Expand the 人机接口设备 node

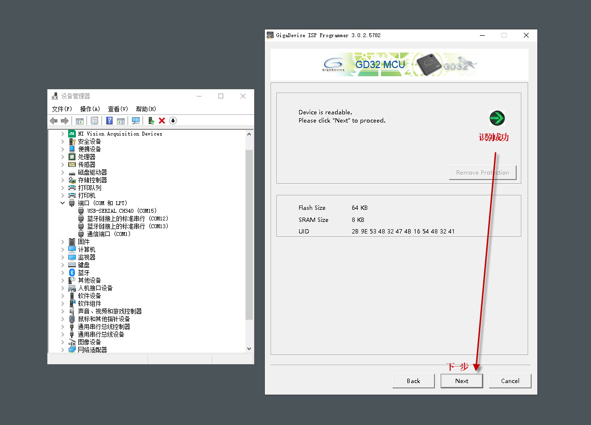click(x=62, y=288)
